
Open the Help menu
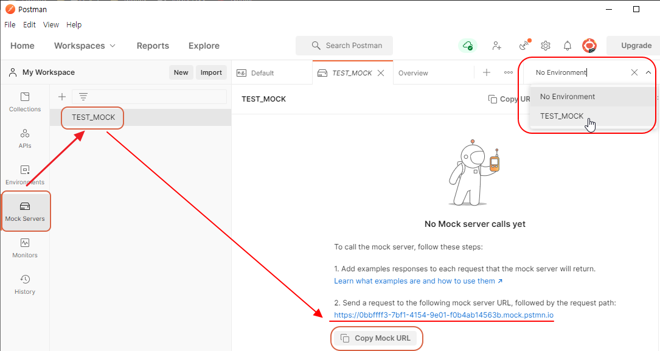click(74, 25)
